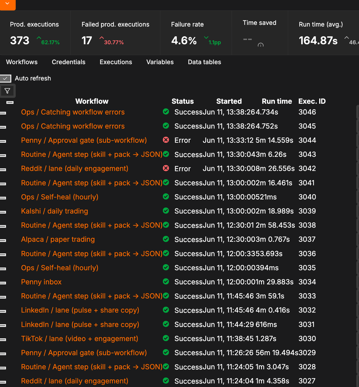359x387 pixels.
Task: Click the green success icon for execution 3033
Action: 166,295
